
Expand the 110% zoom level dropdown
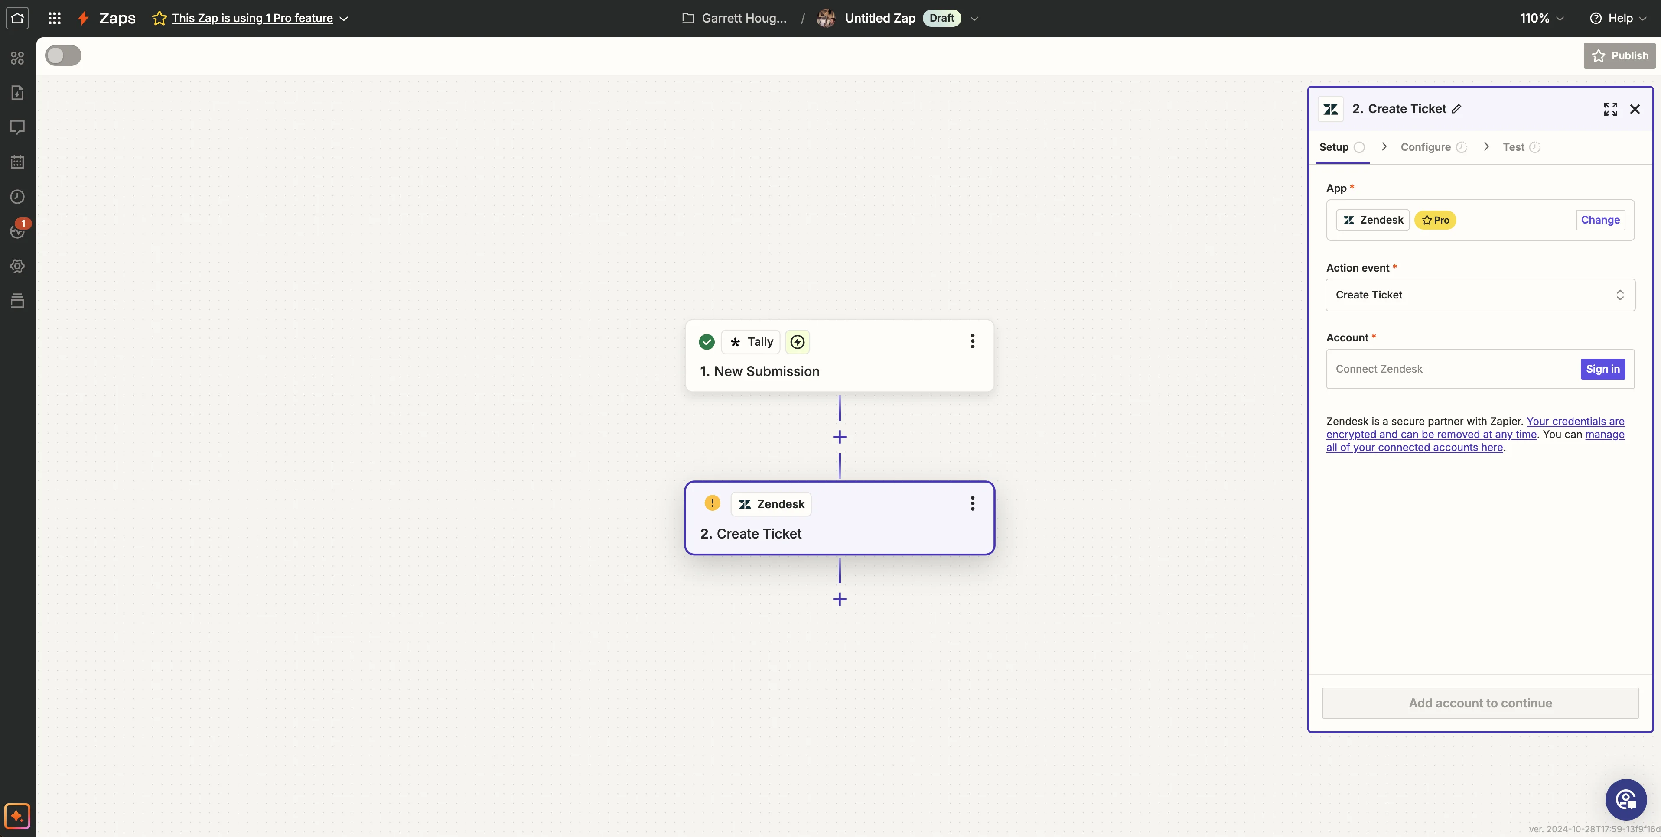click(1541, 18)
